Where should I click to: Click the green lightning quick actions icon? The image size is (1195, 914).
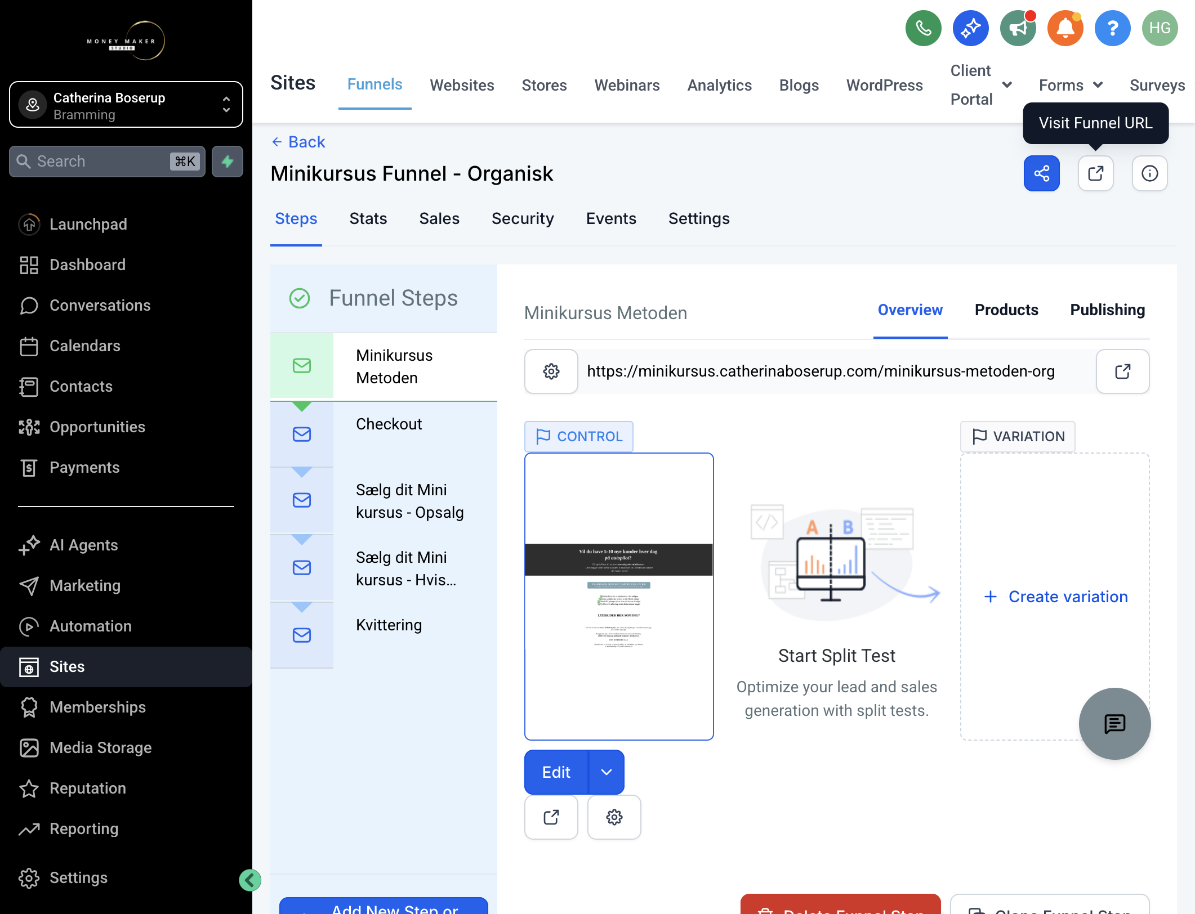pos(228,162)
